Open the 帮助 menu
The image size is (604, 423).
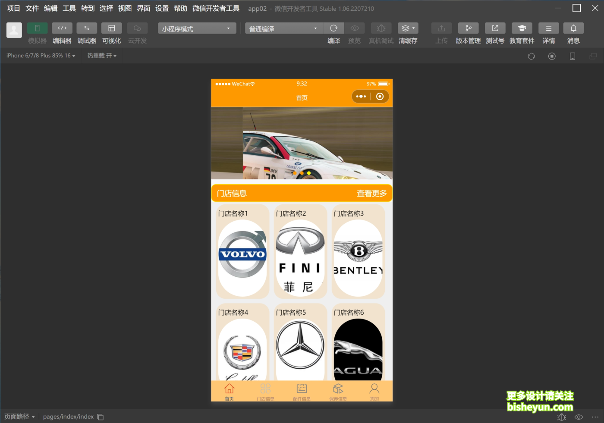(180, 8)
